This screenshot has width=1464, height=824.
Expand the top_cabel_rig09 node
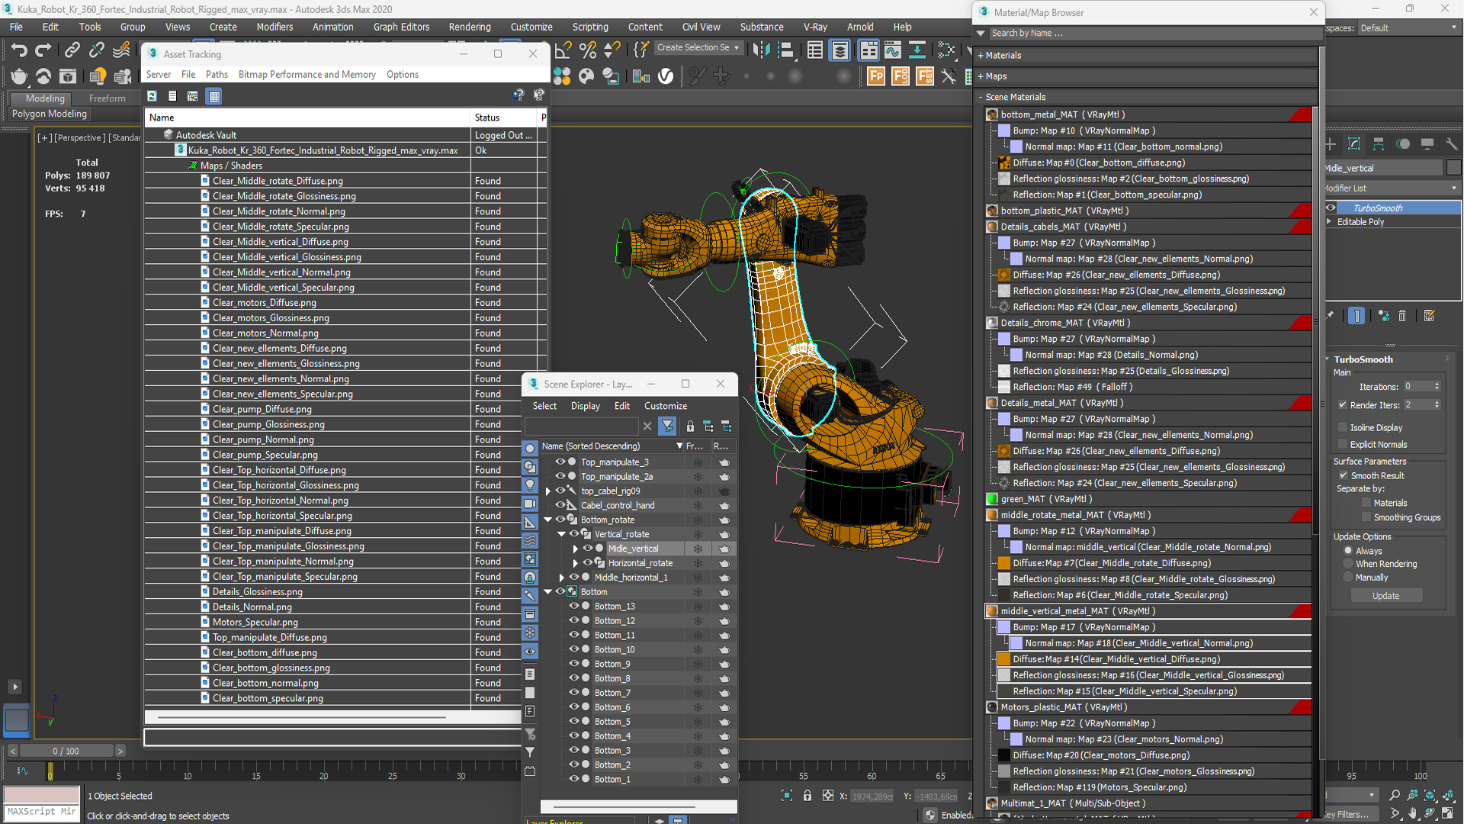pos(547,491)
